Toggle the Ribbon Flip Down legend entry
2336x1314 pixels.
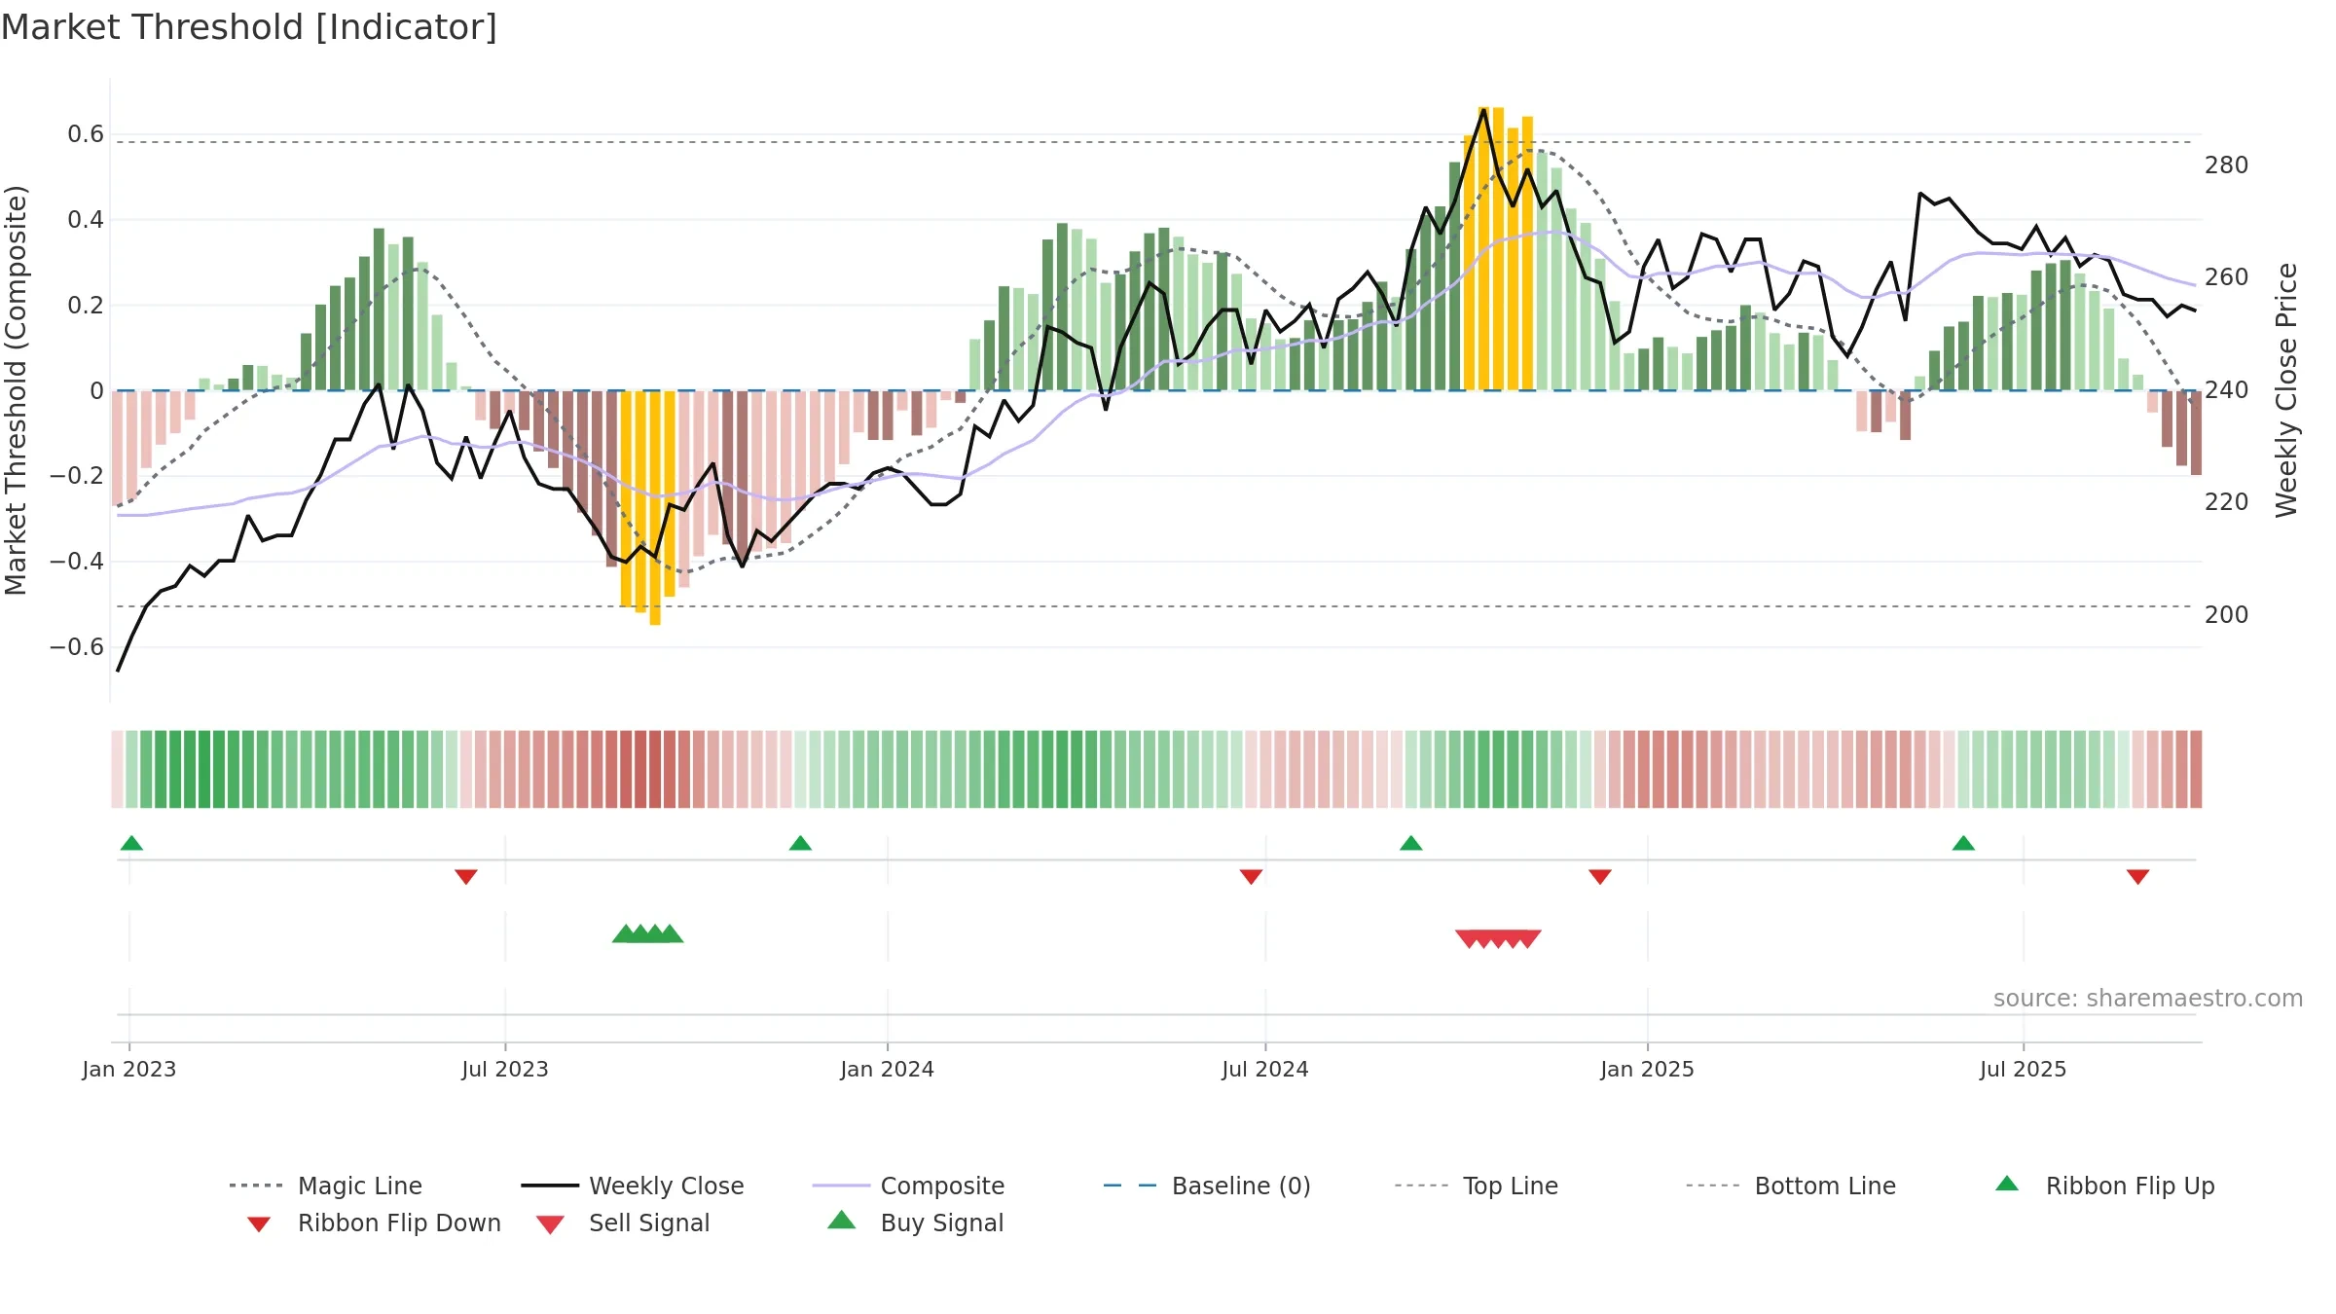coord(373,1223)
